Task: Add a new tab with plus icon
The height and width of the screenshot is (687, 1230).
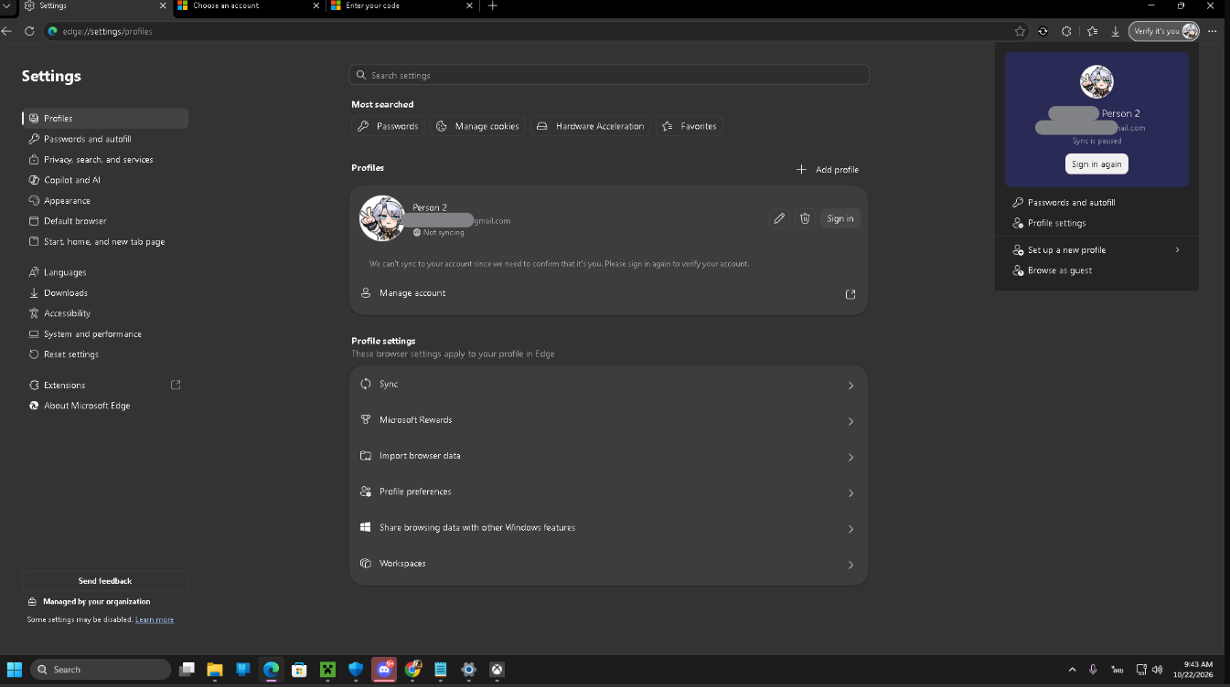Action: tap(493, 5)
